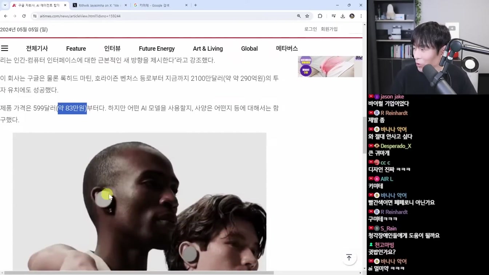
Task: Open the Future Energy menu
Action: (157, 48)
